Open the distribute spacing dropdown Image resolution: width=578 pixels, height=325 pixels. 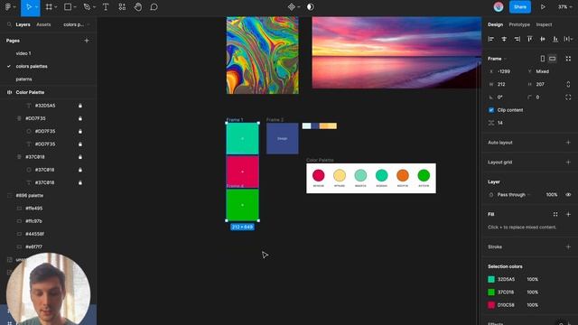click(568, 39)
